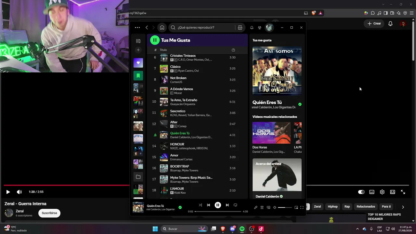The height and width of the screenshot is (234, 416).
Task: Open the Browse icon in Spotify search bar
Action: pos(240,28)
